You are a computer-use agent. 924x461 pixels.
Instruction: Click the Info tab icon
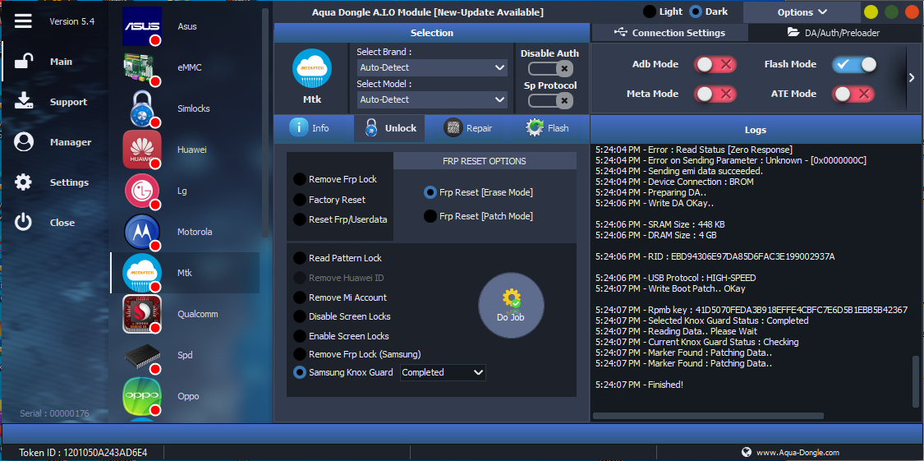pos(299,127)
